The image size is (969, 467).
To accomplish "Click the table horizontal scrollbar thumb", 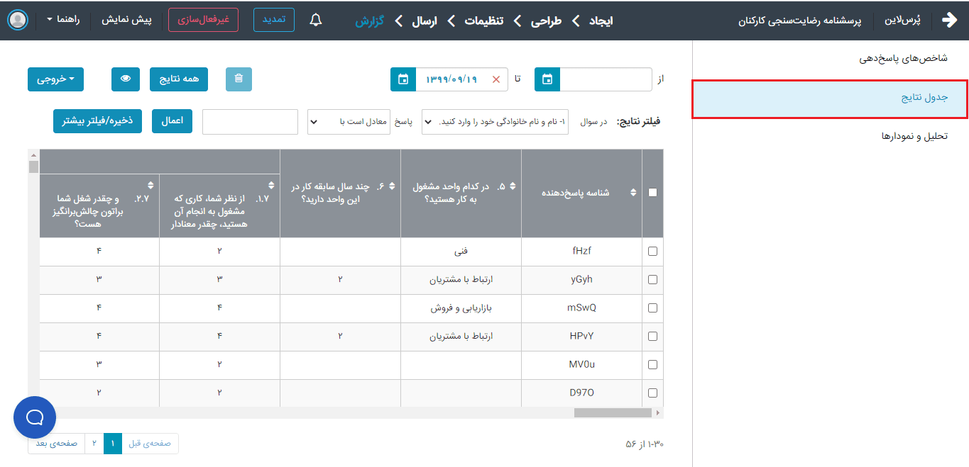I will coord(612,412).
